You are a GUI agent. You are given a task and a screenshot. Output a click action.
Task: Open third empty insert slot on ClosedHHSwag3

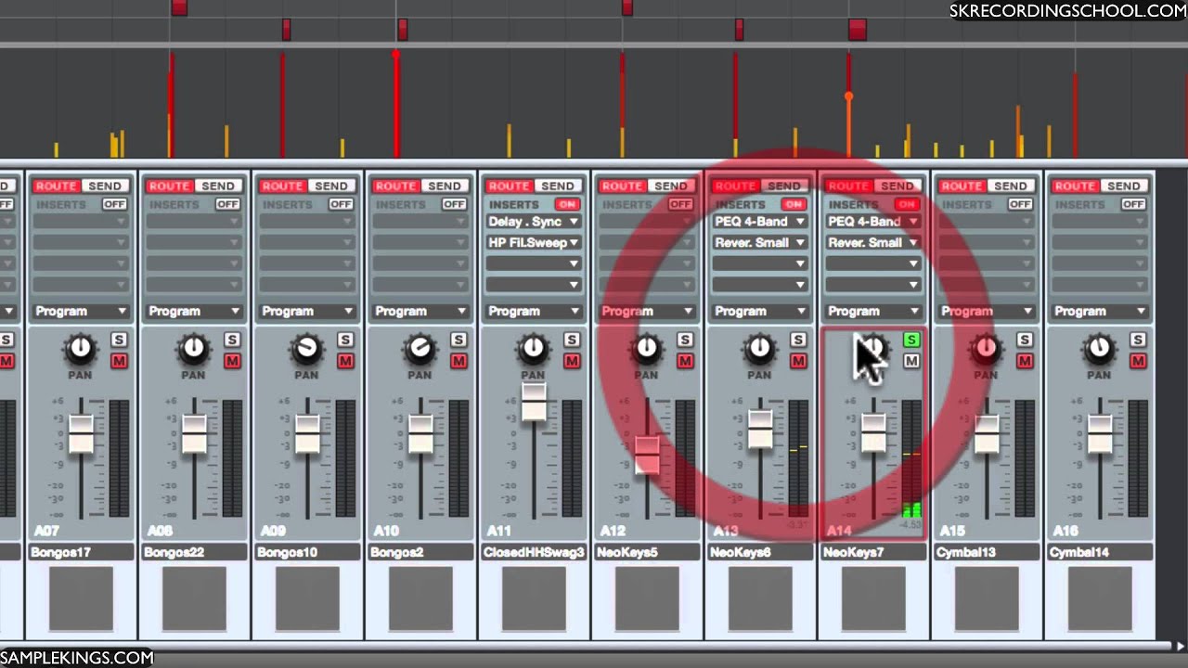click(533, 263)
